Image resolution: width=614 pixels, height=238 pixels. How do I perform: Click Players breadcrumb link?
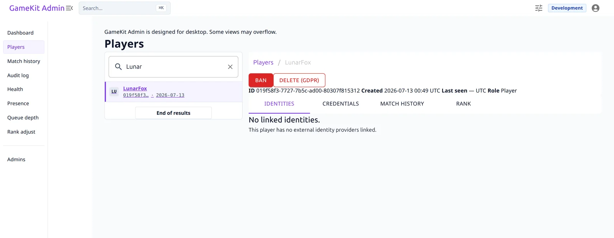pyautogui.click(x=263, y=63)
